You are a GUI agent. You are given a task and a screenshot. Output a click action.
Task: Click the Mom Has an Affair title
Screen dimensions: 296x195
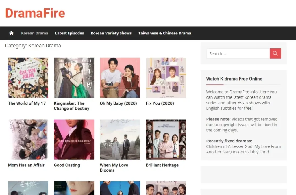26,165
